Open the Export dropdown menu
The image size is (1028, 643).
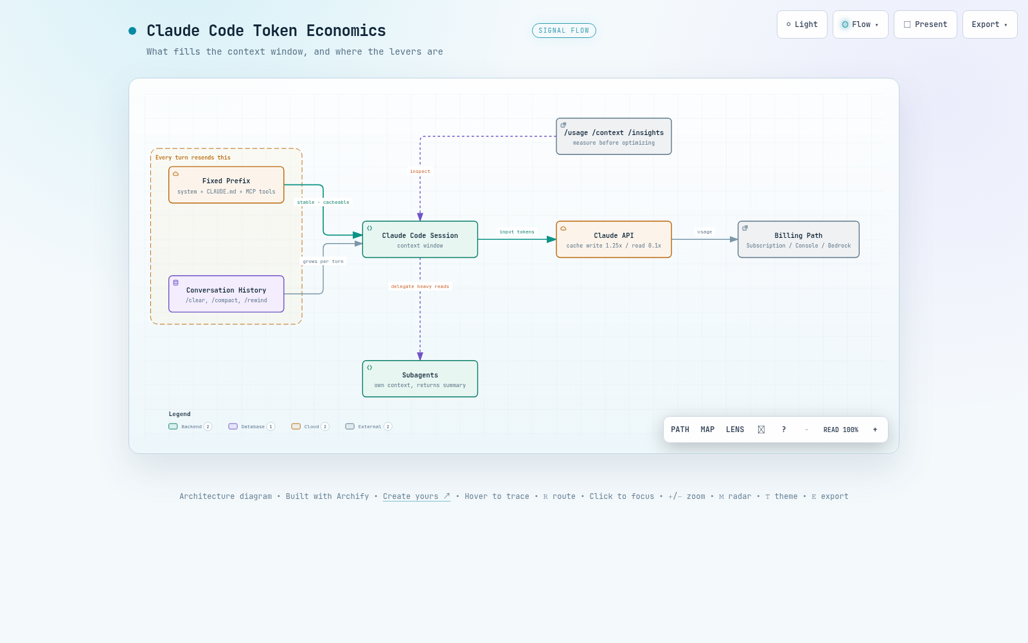990,24
